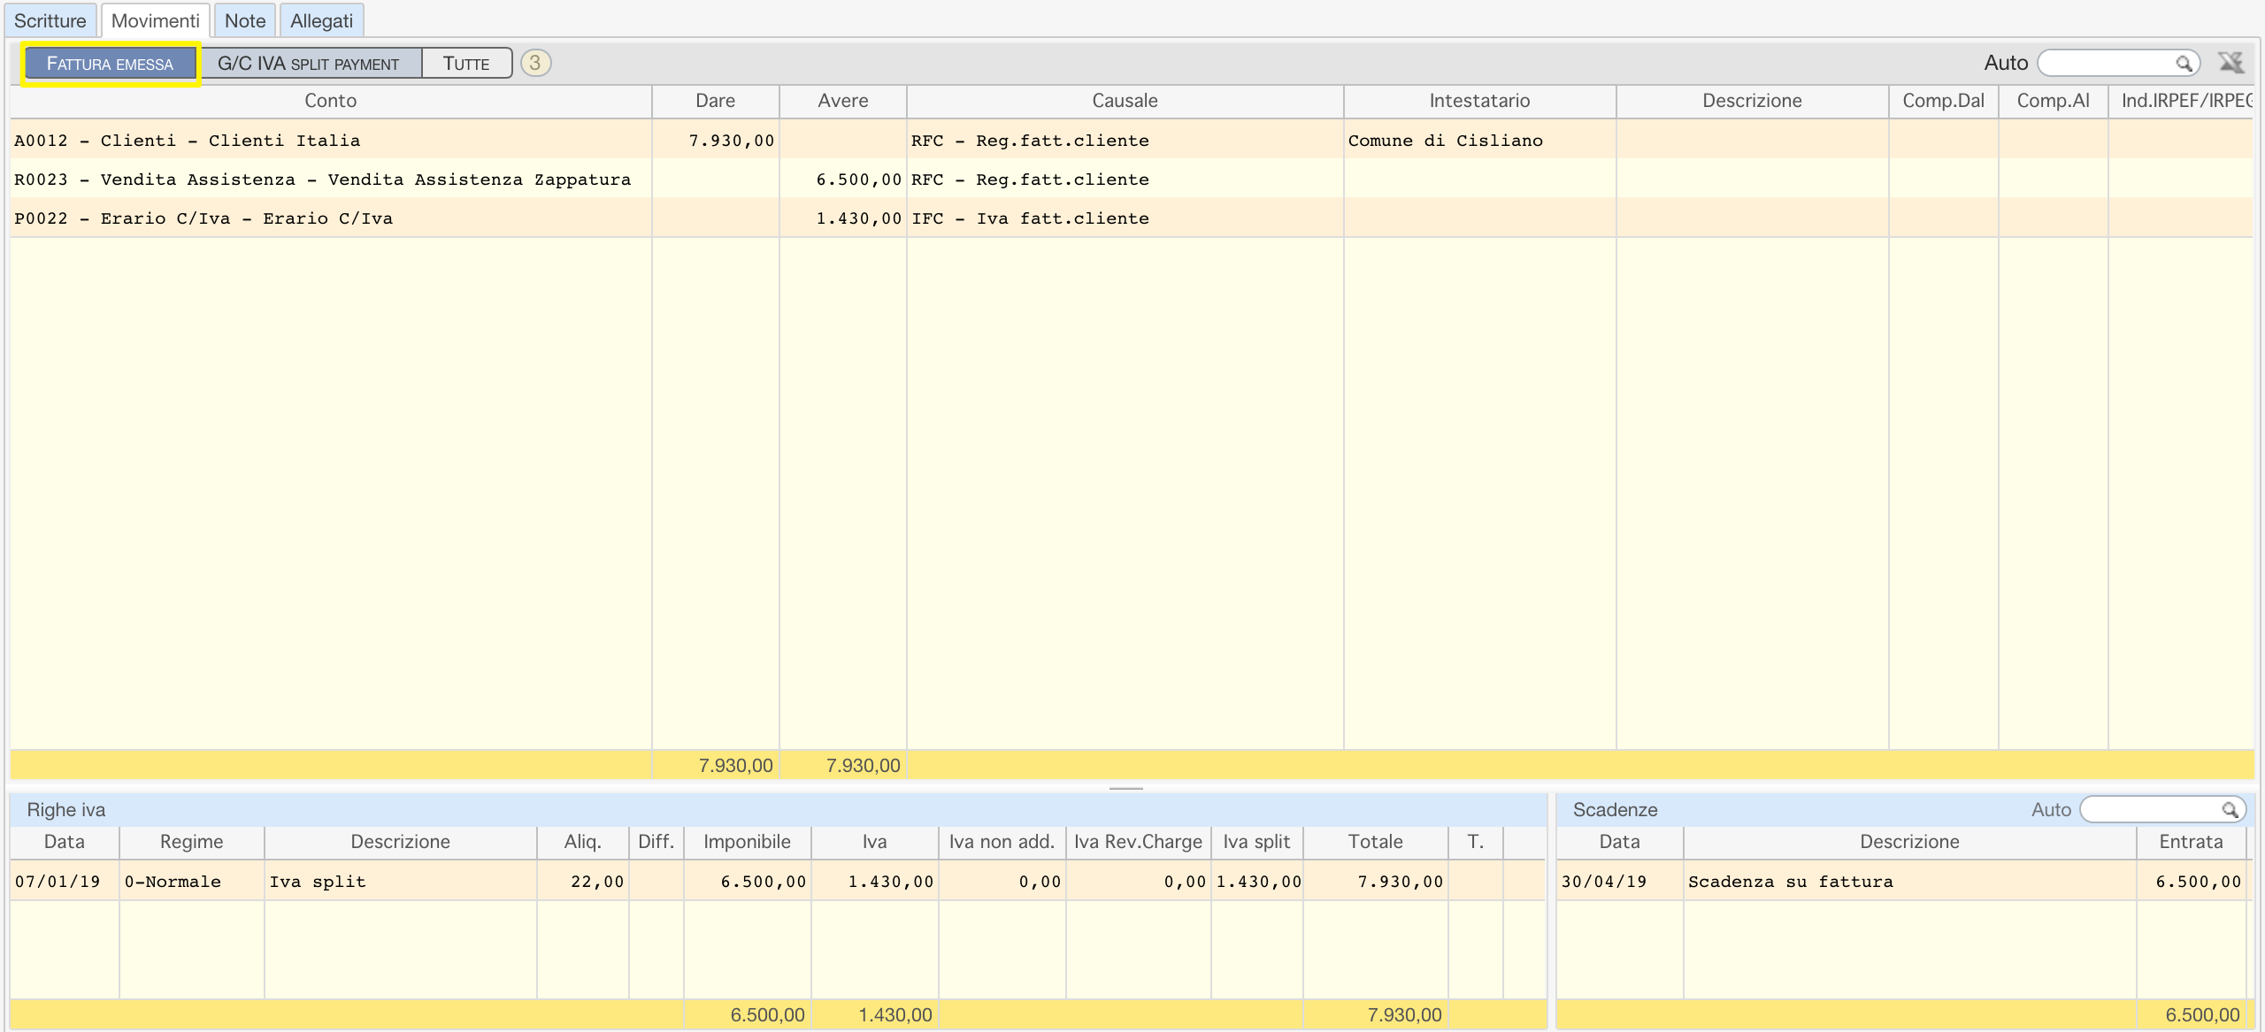Click the Scadenza su fattura description
This screenshot has width=2265, height=1032.
pyautogui.click(x=1791, y=882)
